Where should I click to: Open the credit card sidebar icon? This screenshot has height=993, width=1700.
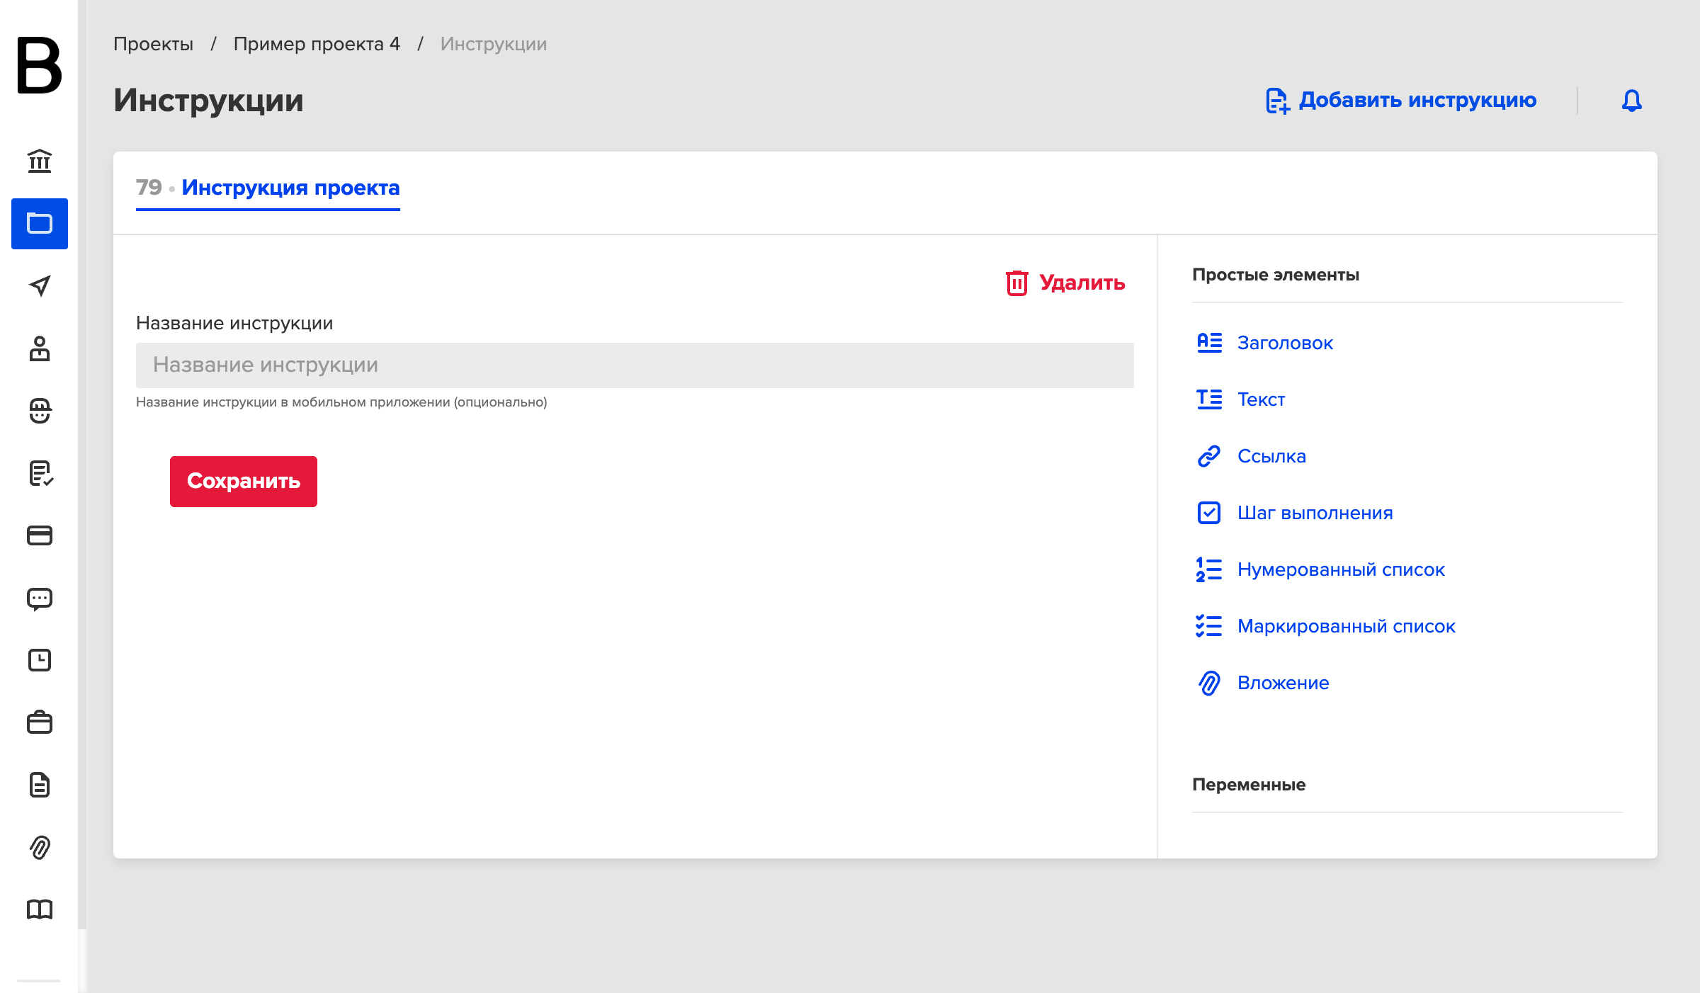(x=40, y=535)
